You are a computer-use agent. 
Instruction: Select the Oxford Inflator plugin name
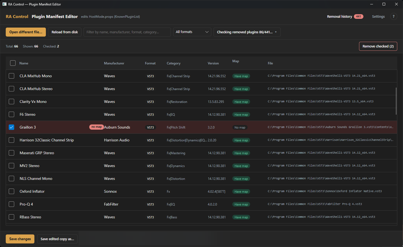pyautogui.click(x=32, y=191)
